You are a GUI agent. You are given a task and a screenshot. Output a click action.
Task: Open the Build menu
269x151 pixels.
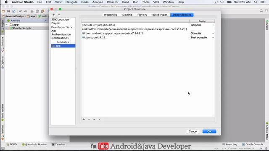[126, 2]
